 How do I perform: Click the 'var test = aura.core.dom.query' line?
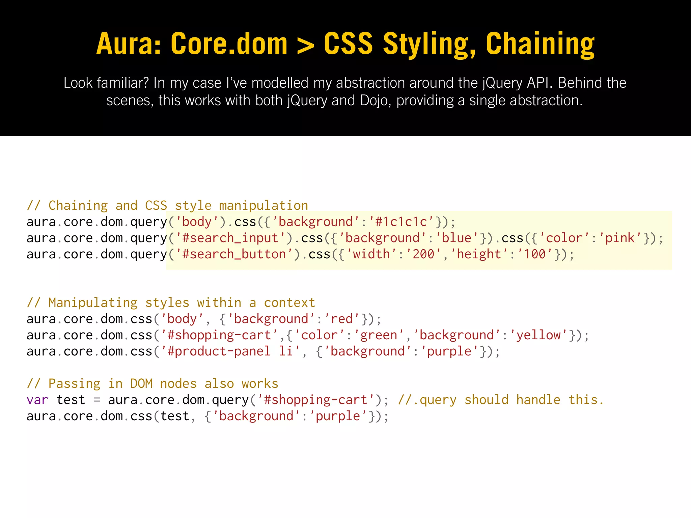click(x=315, y=400)
